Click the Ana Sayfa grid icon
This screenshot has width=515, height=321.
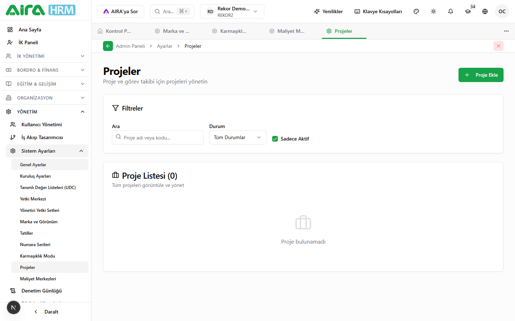coord(10,30)
